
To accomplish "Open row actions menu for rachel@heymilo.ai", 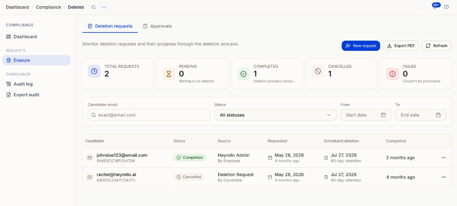I will click(x=444, y=177).
